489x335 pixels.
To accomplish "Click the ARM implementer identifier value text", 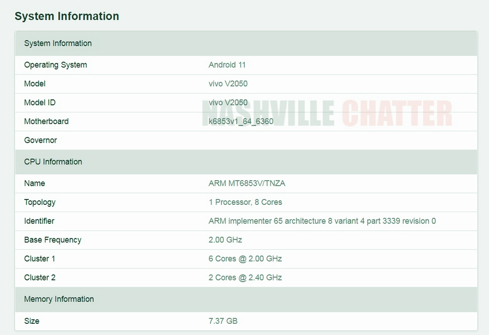I will click(x=322, y=221).
